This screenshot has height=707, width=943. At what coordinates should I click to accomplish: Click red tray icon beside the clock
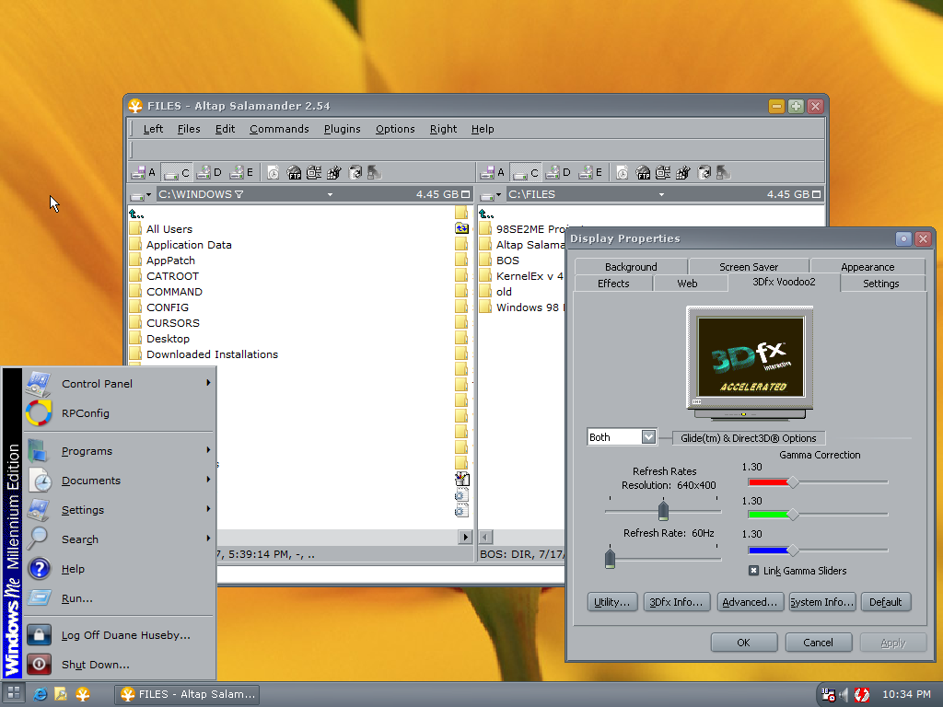(x=862, y=695)
